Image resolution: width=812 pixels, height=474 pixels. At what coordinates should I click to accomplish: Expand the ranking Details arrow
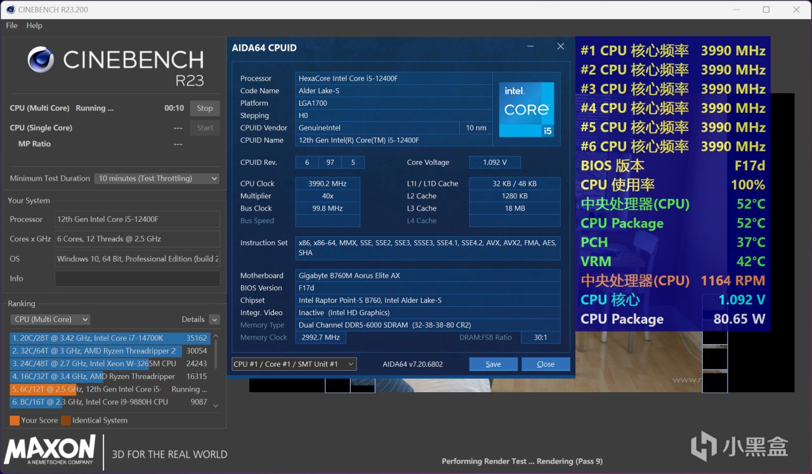[214, 319]
